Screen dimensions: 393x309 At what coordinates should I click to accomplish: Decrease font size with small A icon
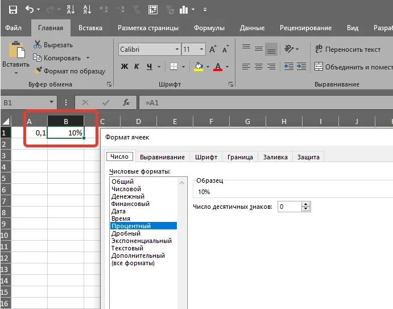226,49
